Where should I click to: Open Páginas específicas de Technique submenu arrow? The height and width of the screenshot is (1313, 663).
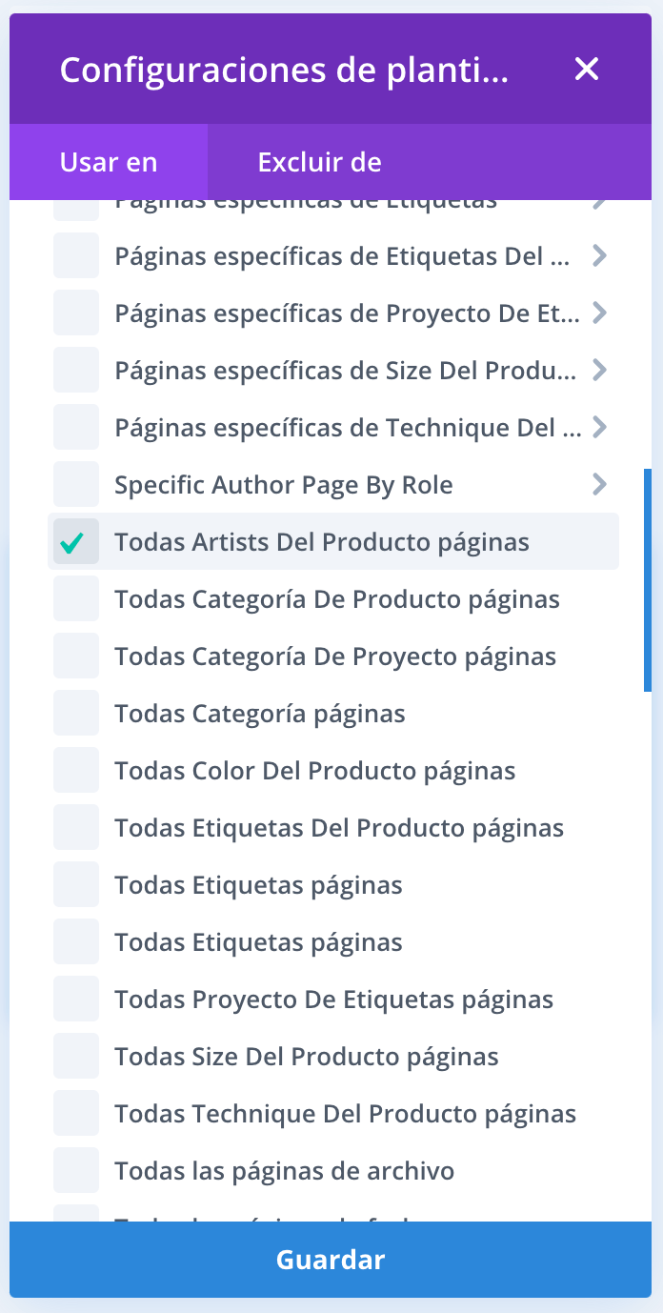[599, 428]
